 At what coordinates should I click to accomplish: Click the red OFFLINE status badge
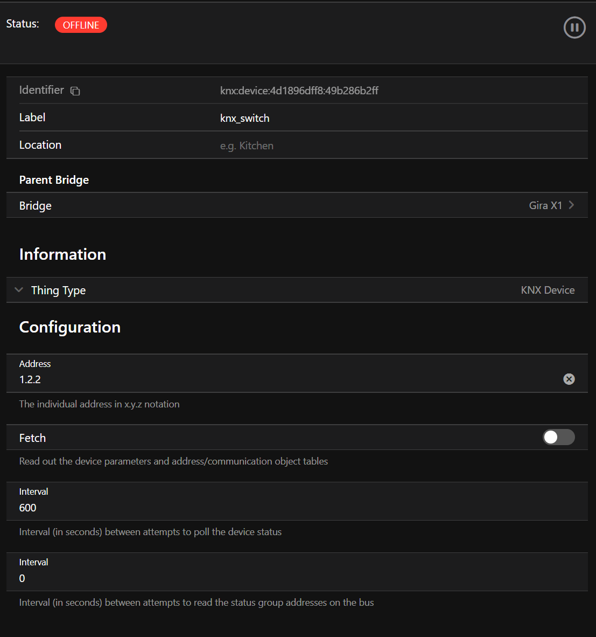(81, 25)
